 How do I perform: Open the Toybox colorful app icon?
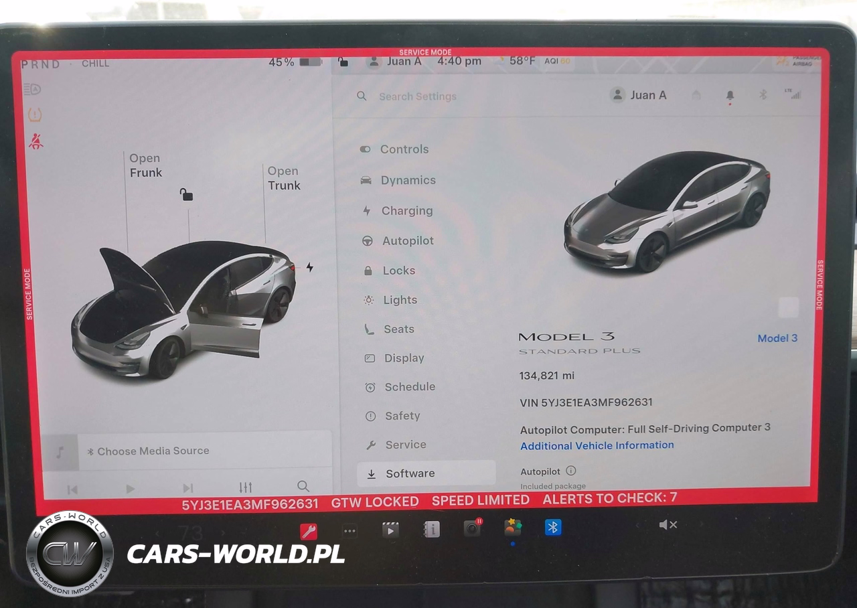pos(513,528)
